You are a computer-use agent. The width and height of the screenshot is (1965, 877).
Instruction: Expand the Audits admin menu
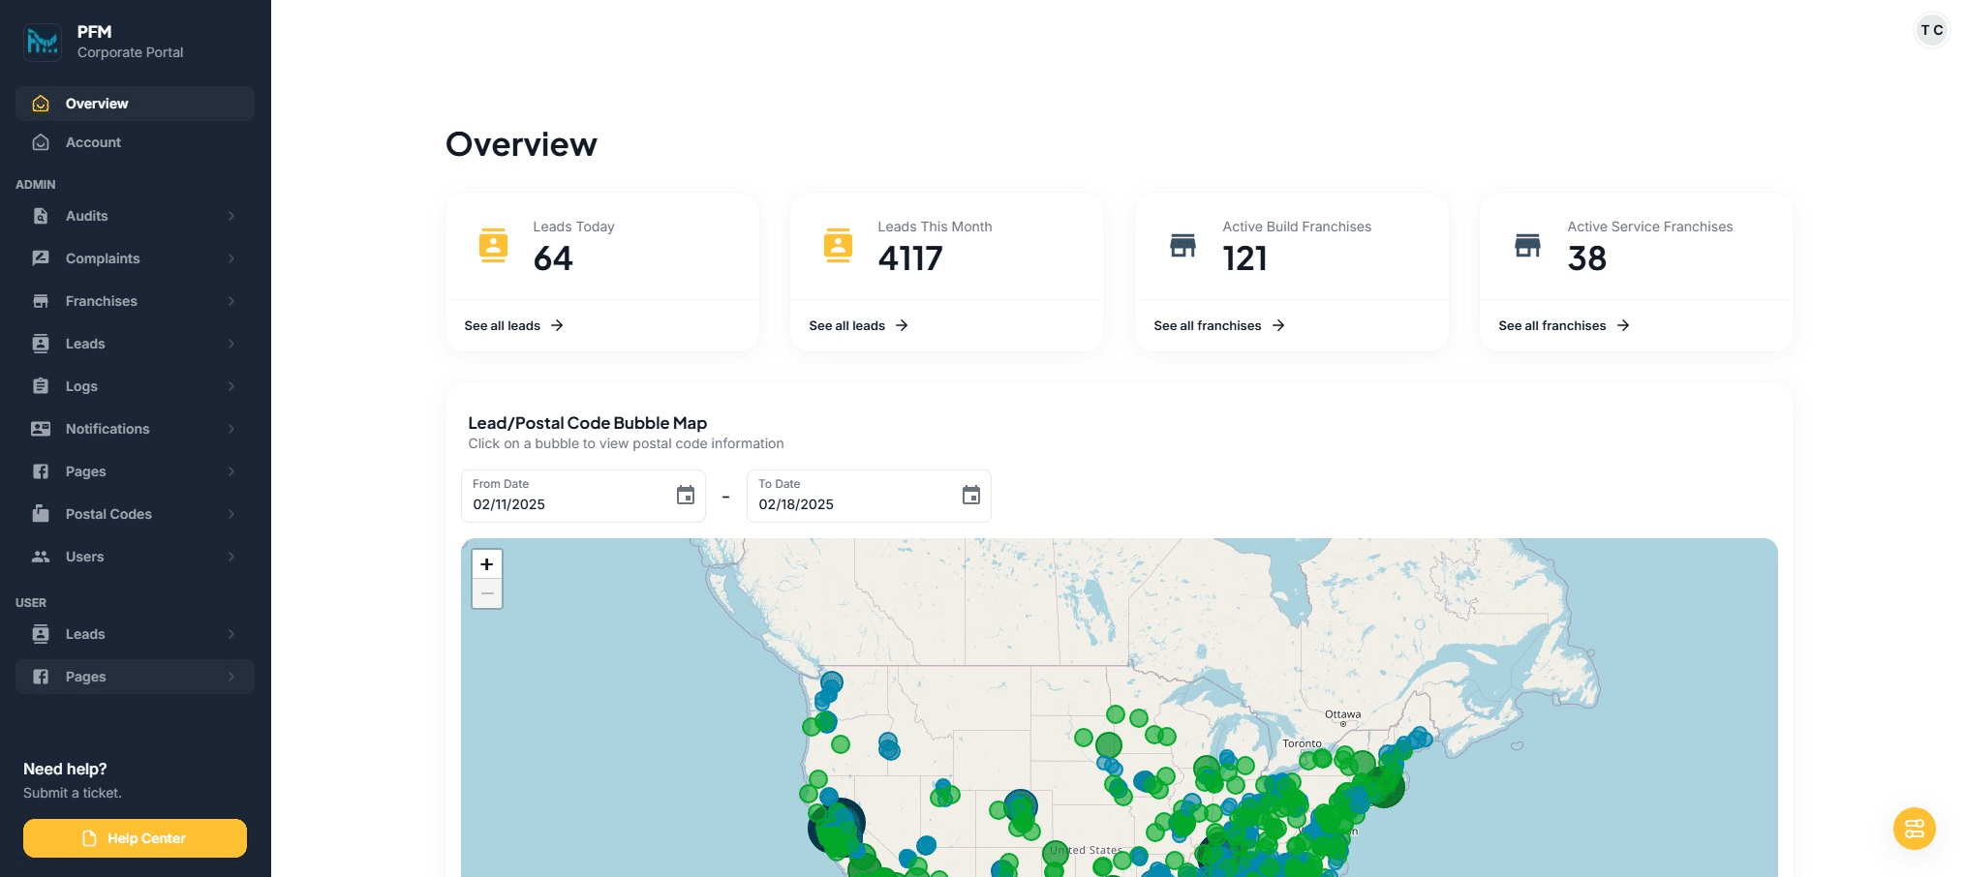point(135,216)
